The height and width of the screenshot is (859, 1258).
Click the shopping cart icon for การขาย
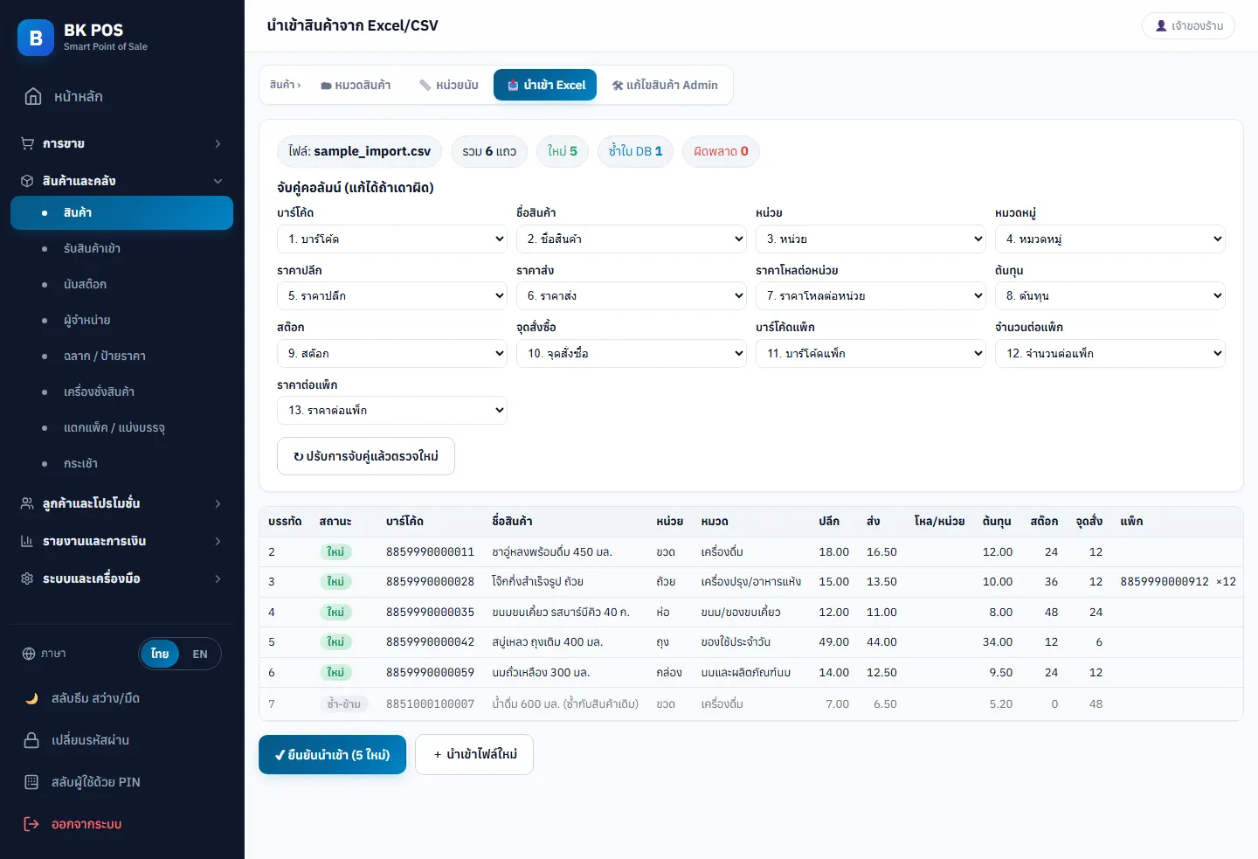coord(27,143)
